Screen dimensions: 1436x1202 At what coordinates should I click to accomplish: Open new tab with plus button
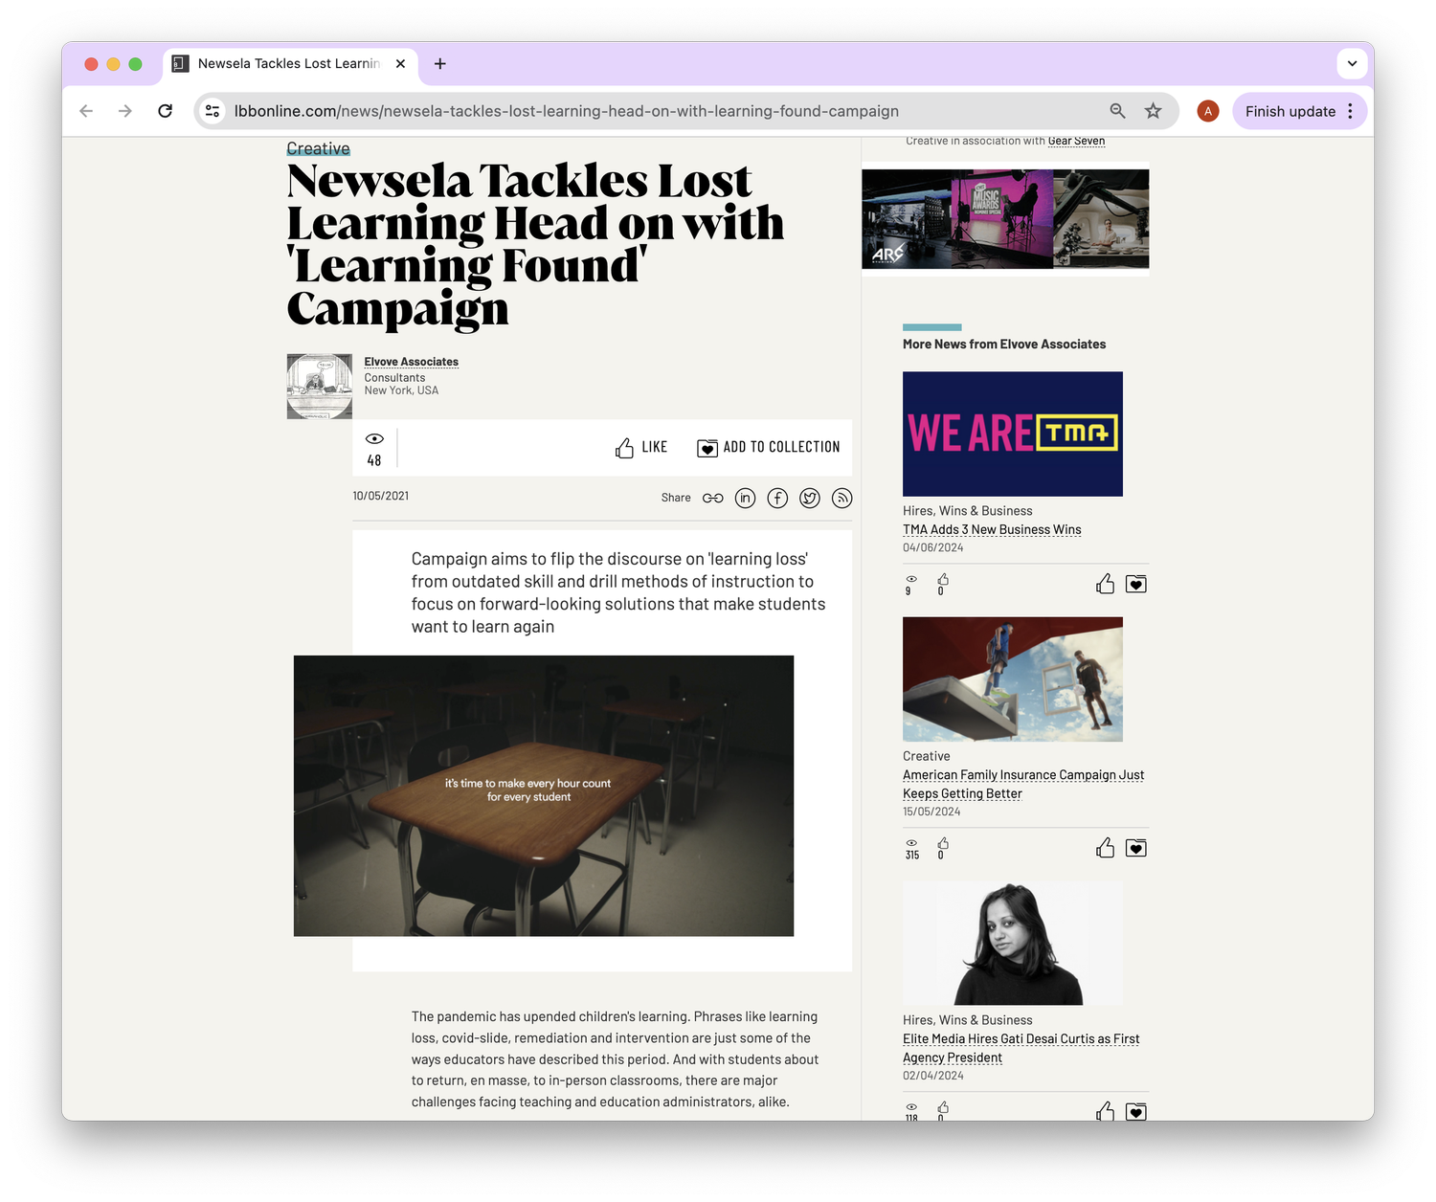(x=439, y=64)
